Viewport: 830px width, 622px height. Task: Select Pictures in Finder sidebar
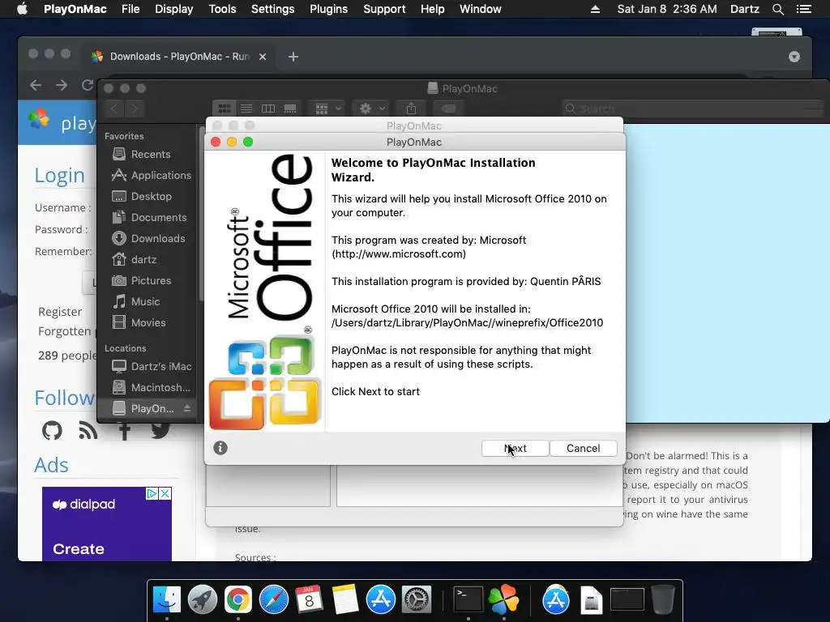point(149,281)
